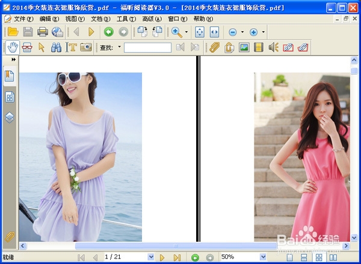Image resolution: width=361 pixels, height=264 pixels.
Task: Go to previous page in status bar
Action: click(x=95, y=257)
